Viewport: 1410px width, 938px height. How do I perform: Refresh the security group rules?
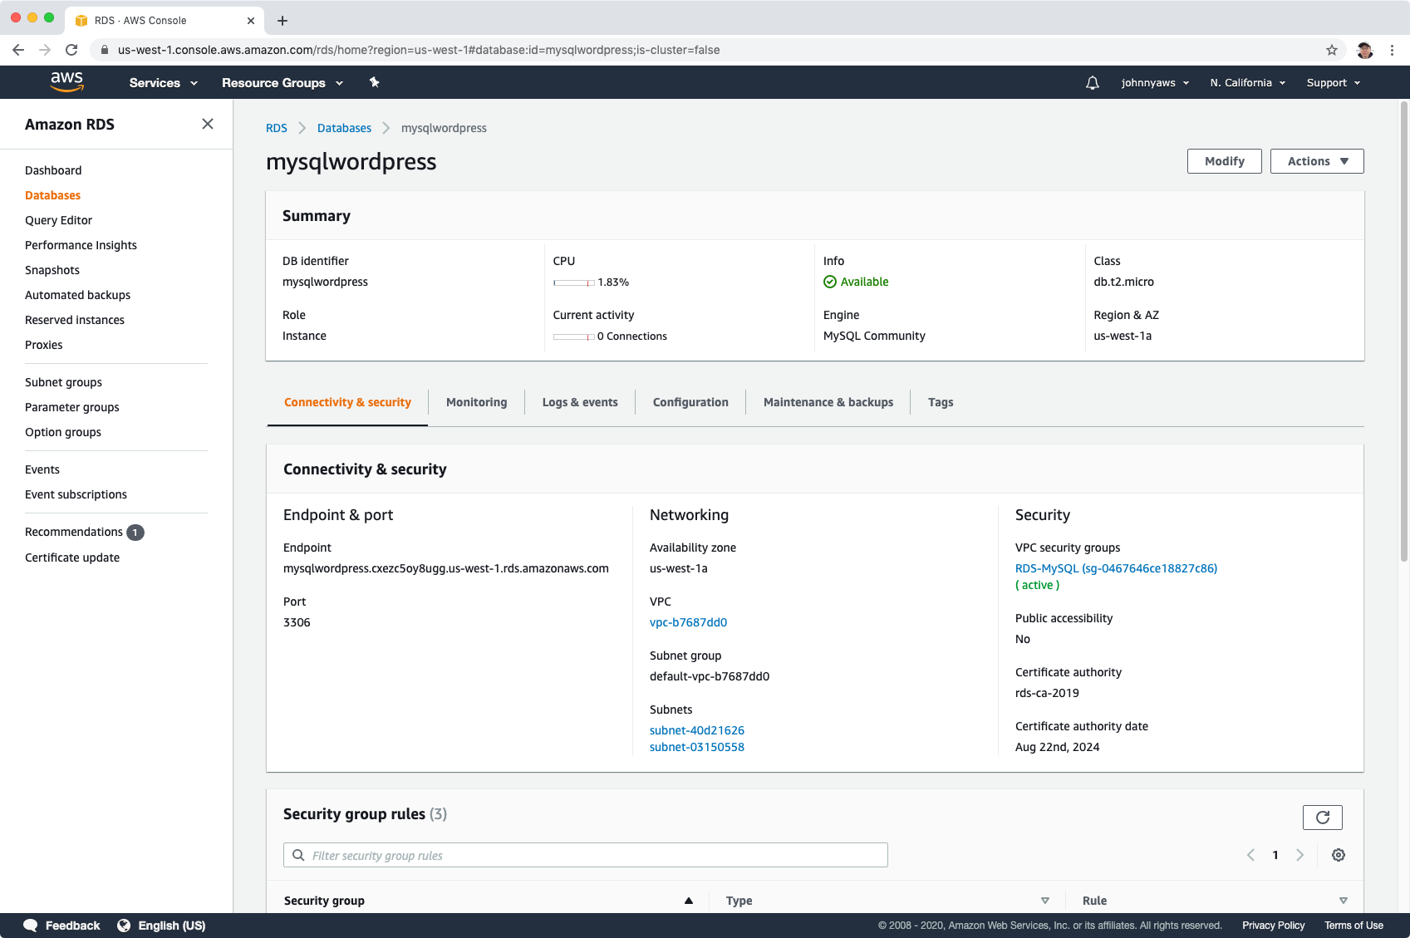point(1323,818)
